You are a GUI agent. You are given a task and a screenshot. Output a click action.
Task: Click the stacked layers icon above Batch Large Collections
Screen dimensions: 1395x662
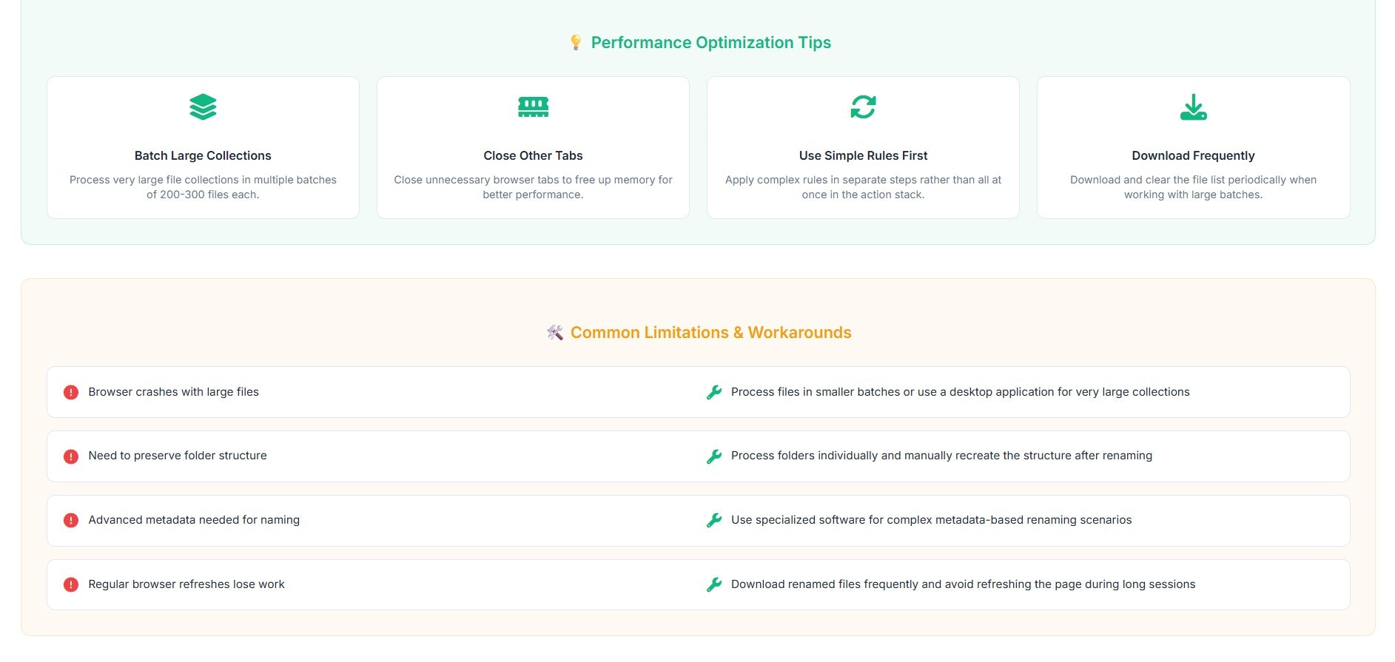203,107
